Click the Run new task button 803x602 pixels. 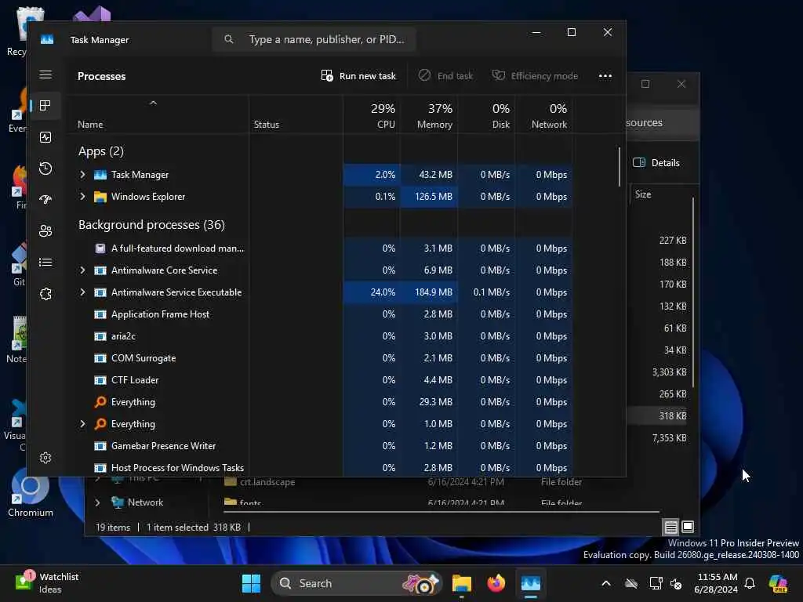click(358, 76)
